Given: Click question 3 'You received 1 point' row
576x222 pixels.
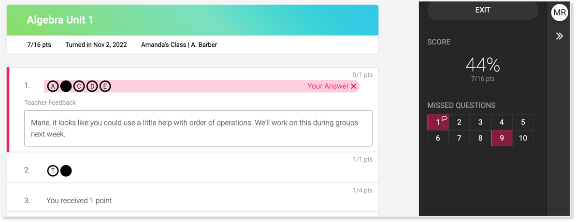Looking at the screenshot, I should [x=79, y=200].
